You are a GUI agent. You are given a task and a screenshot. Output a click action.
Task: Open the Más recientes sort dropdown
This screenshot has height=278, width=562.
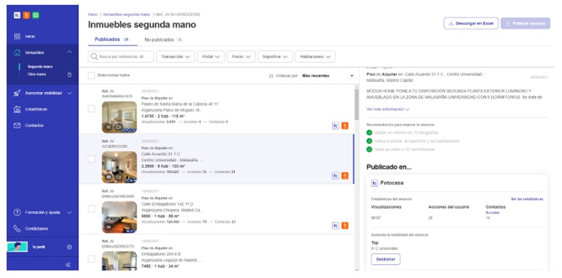pos(328,76)
